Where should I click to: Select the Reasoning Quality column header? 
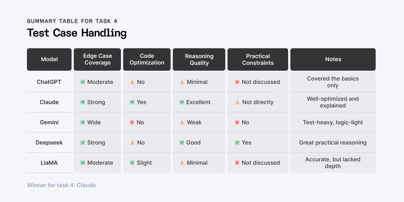[x=199, y=59]
